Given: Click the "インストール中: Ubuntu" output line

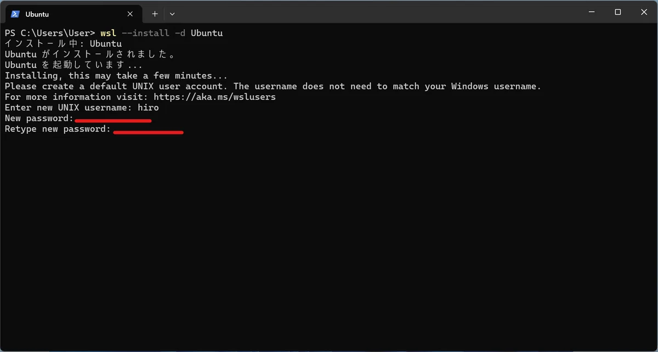Looking at the screenshot, I should point(63,43).
